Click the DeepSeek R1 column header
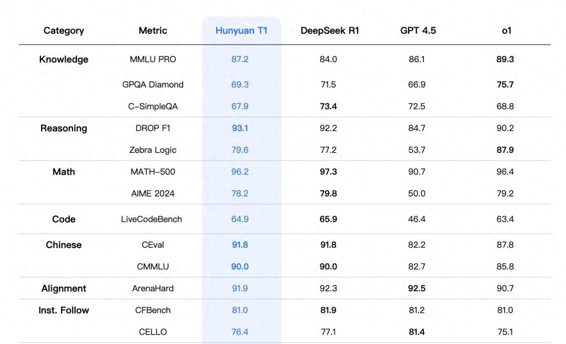The image size is (566, 344). (x=330, y=31)
